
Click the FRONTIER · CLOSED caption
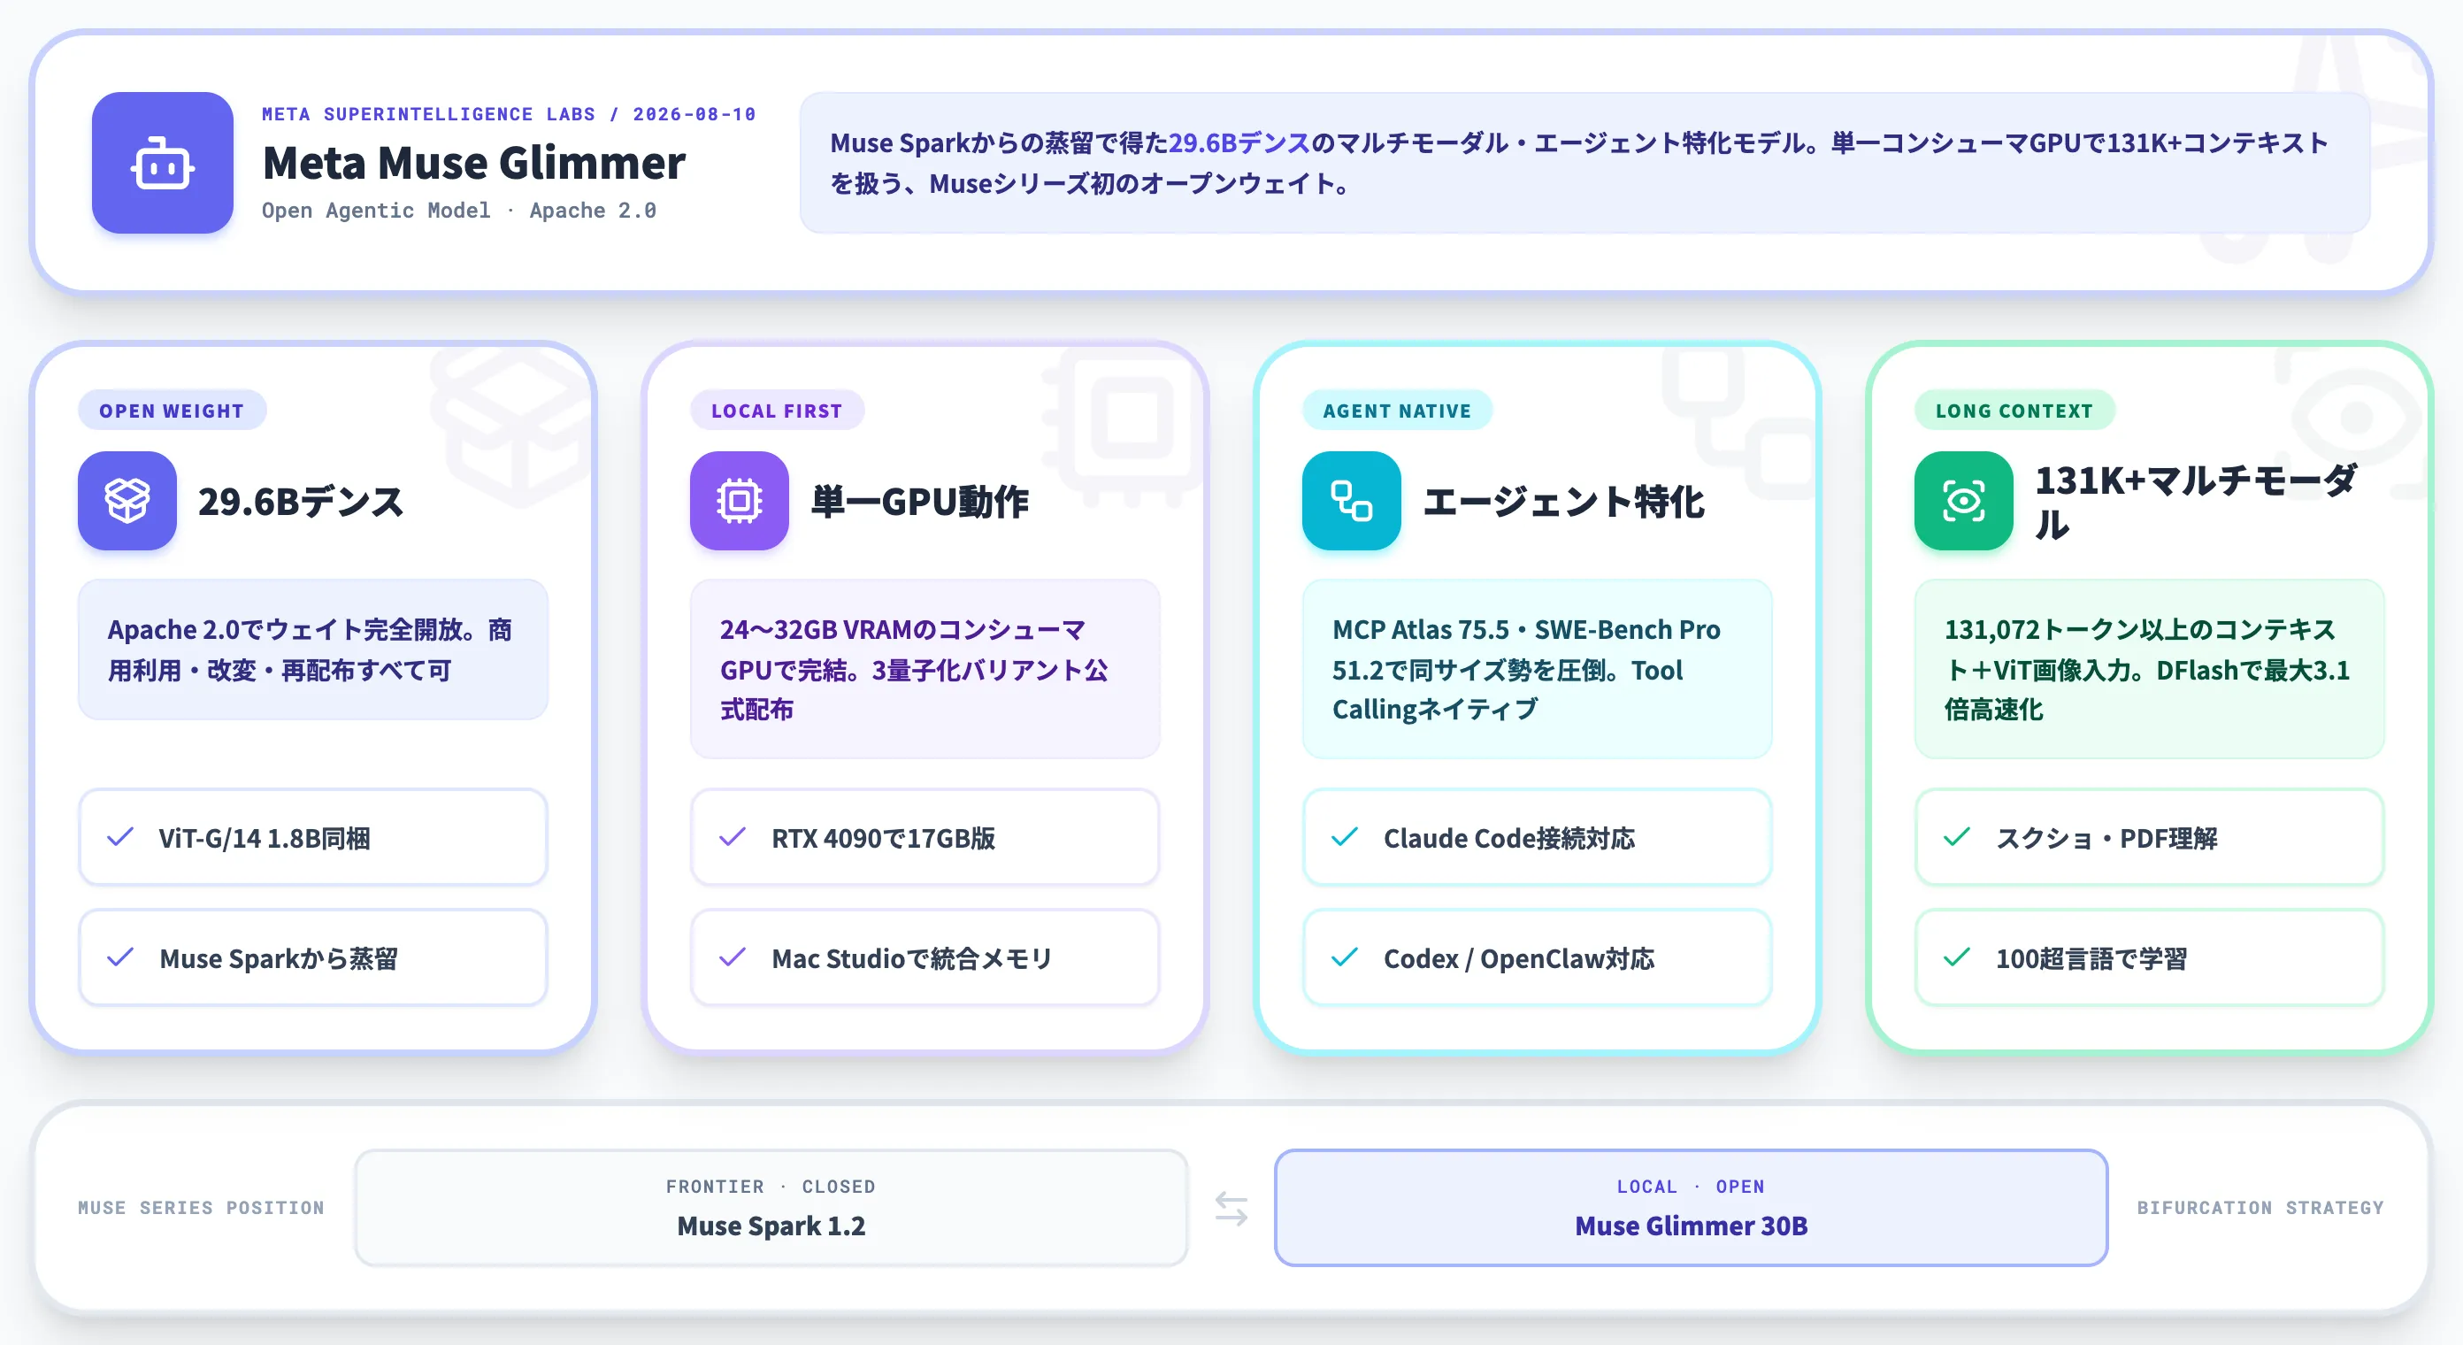tap(771, 1187)
